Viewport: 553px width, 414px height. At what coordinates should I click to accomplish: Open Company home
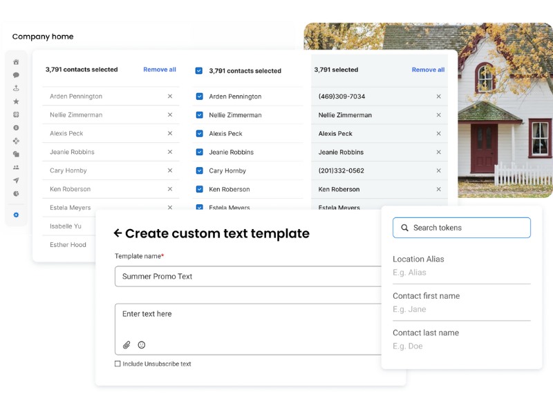click(42, 37)
